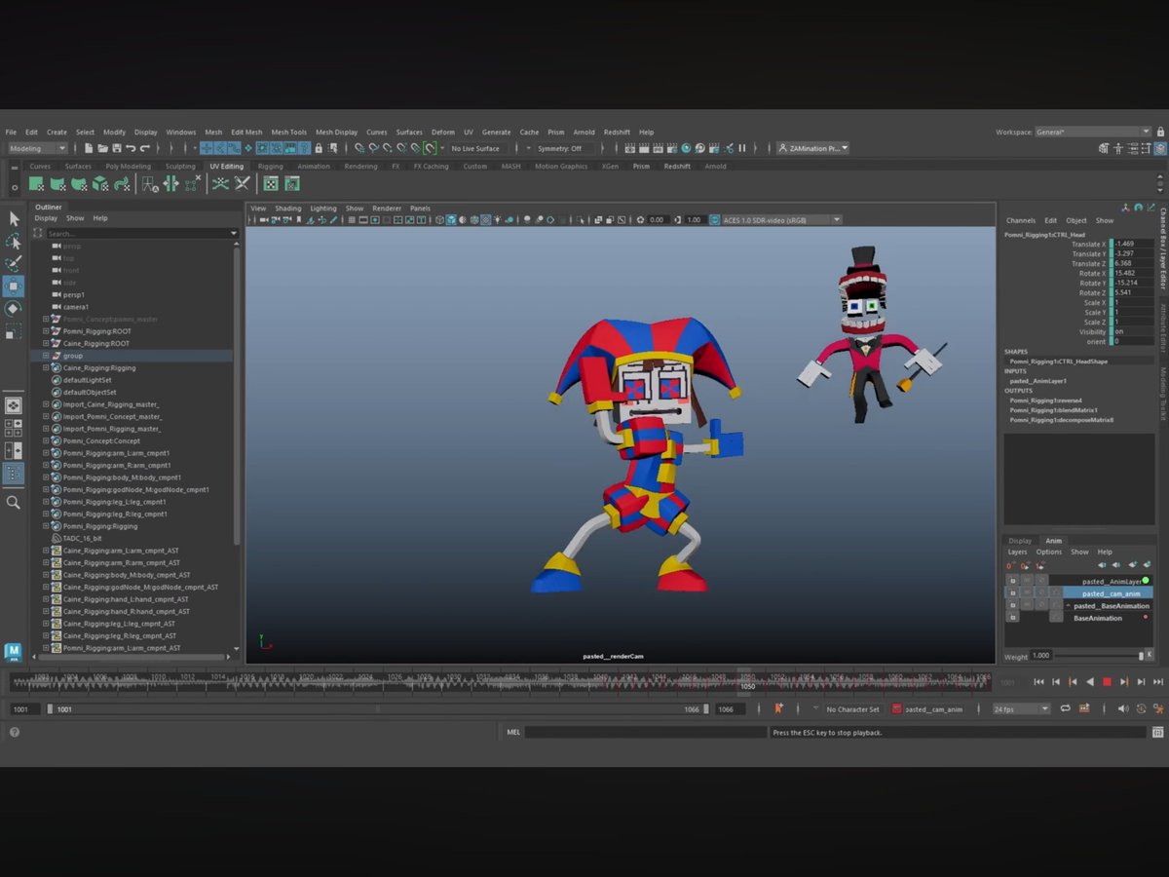
Task: Click the time slider at frame 1050
Action: 747,680
